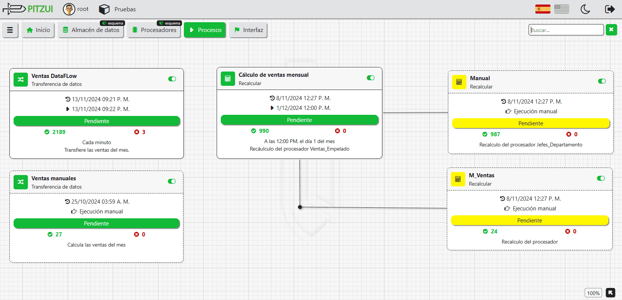Disable the Ventas manuales process toggle
This screenshot has width=622, height=300.
click(172, 181)
